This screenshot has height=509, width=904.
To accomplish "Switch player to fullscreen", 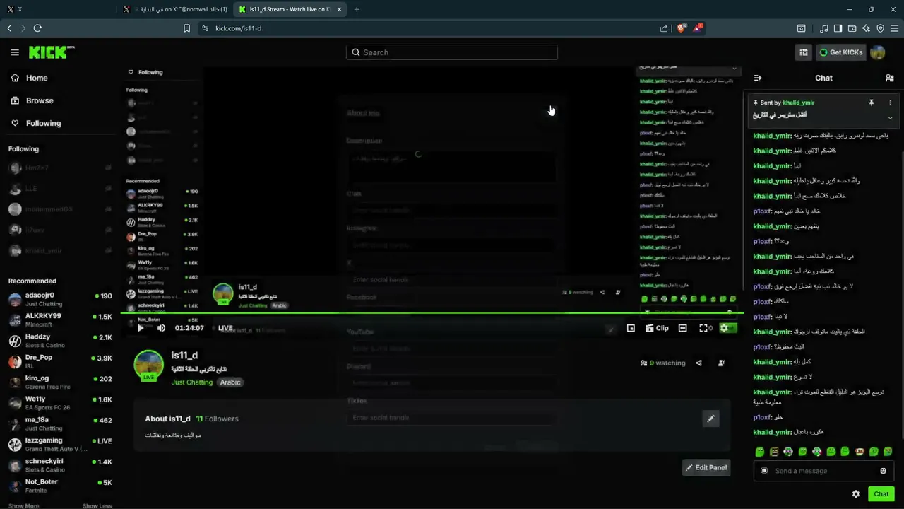I will pos(703,328).
